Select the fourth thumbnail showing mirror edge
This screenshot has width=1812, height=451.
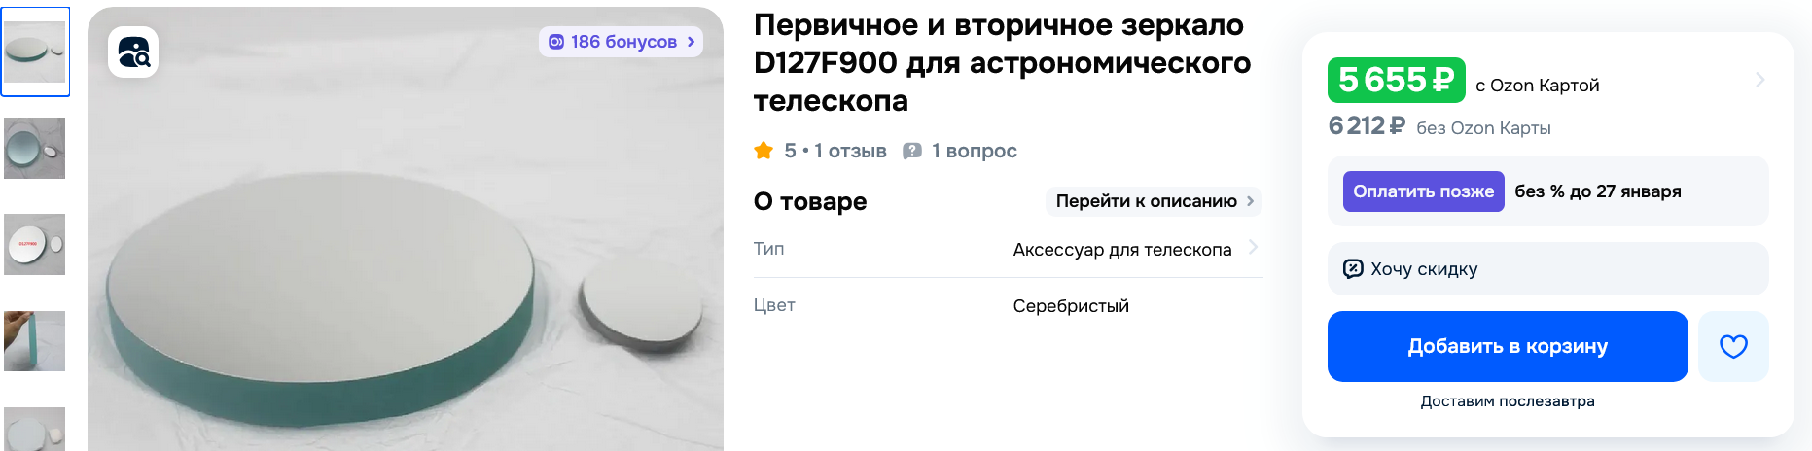(x=35, y=340)
